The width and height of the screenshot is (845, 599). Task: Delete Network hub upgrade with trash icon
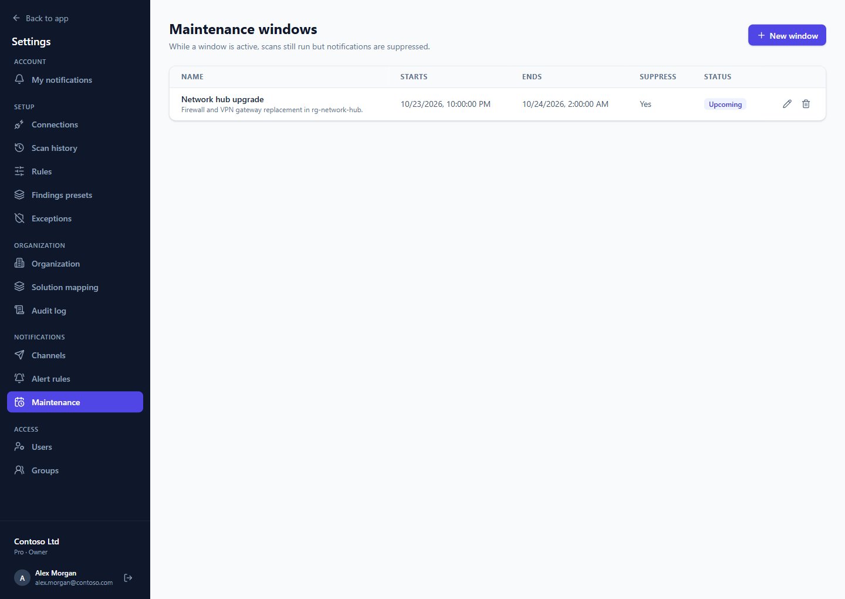coord(806,104)
